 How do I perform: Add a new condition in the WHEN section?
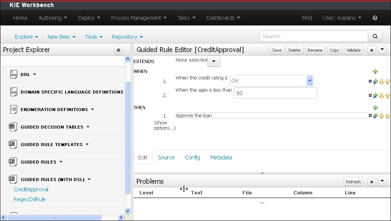[x=375, y=72]
